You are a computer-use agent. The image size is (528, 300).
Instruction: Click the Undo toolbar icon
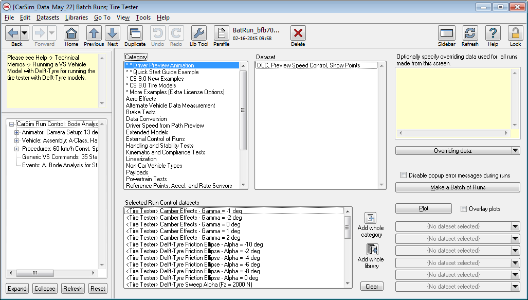tap(158, 33)
